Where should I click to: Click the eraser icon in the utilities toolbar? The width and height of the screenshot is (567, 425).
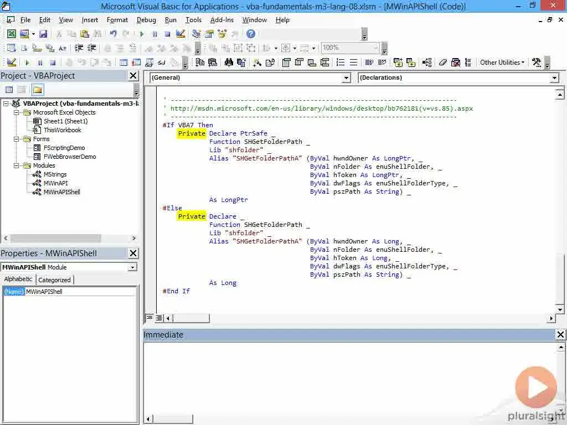pos(442,62)
